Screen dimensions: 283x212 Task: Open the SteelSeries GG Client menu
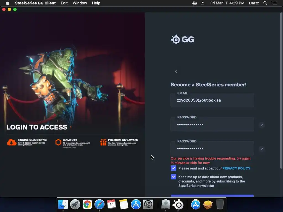click(35, 3)
